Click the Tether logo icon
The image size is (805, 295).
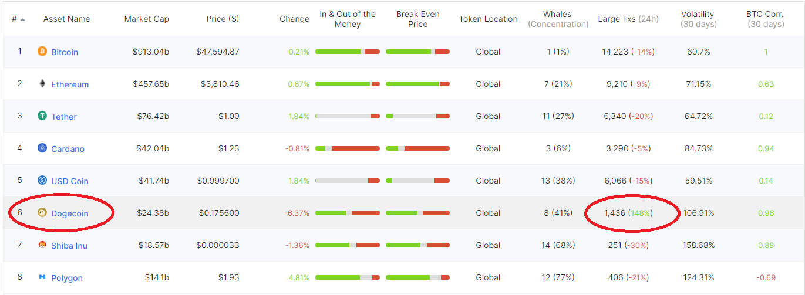(42, 116)
